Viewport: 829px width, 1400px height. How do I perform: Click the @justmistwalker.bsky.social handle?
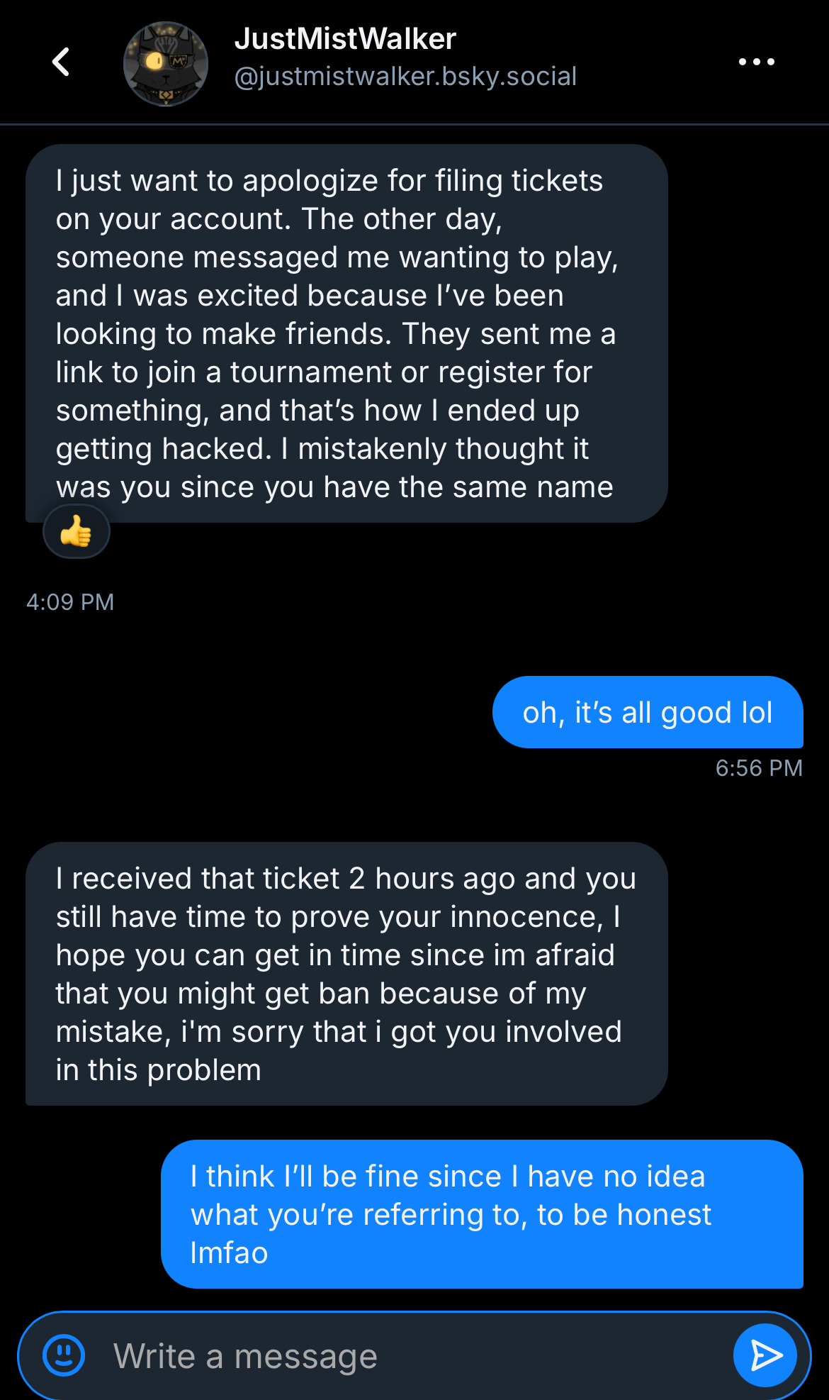(x=405, y=77)
